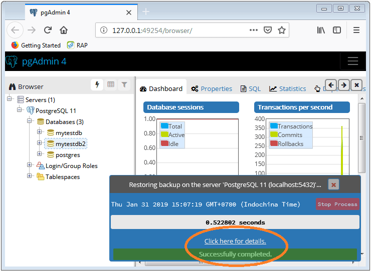Click the Total legend blue swatch

pyautogui.click(x=164, y=125)
